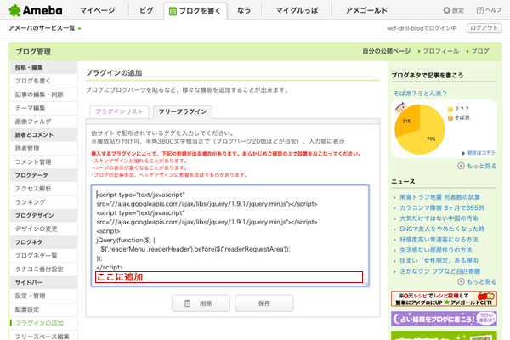Open コメント管理 in sidebar
This screenshot has width=510, height=340.
pos(43,161)
